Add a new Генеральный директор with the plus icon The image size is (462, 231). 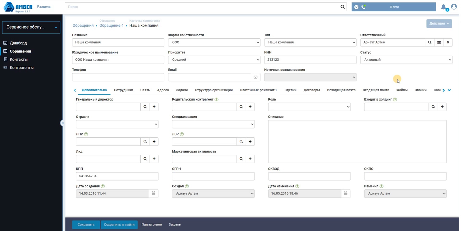pyautogui.click(x=154, y=107)
